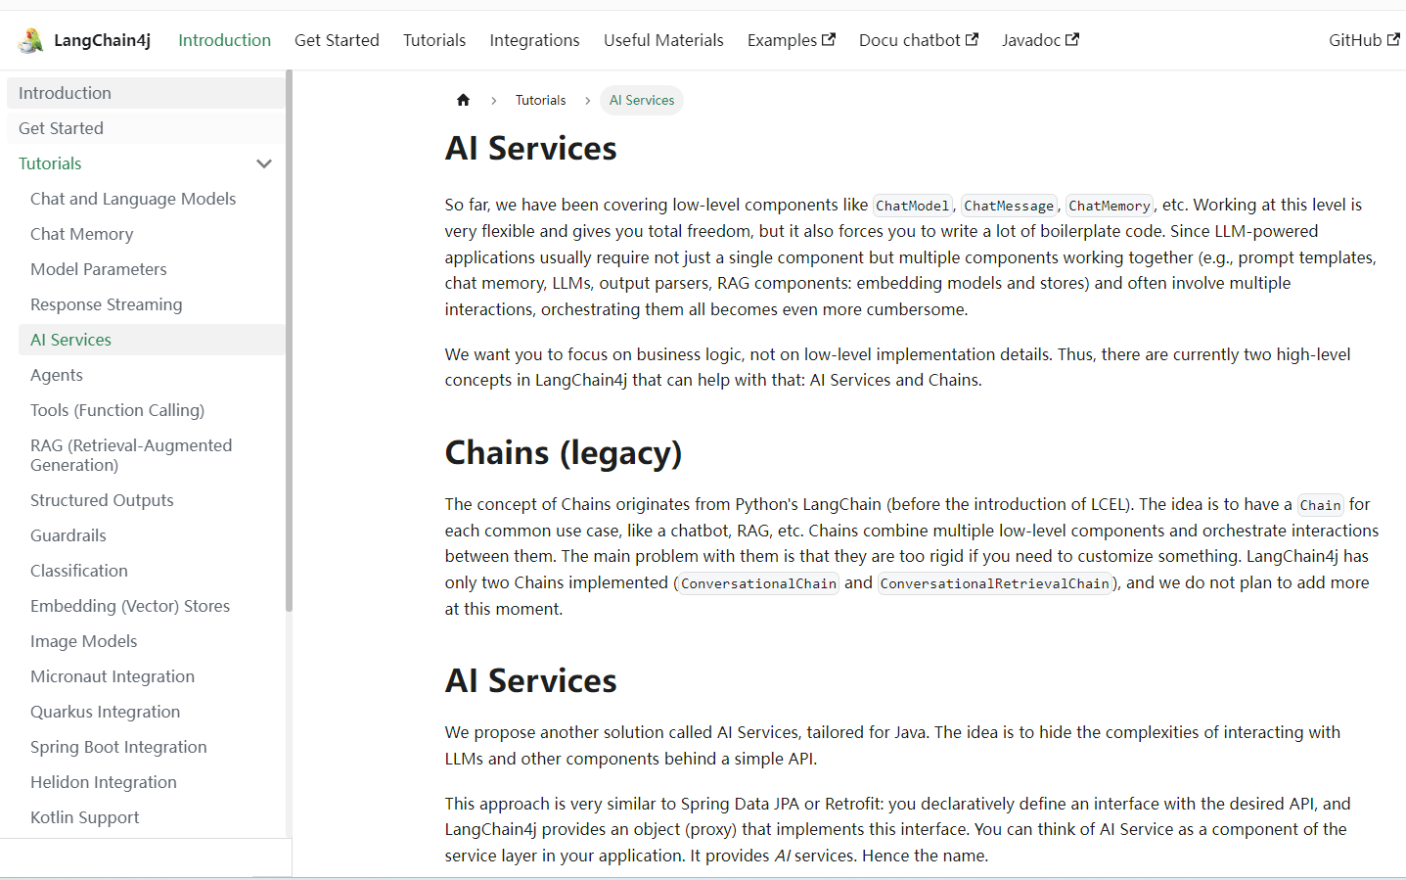Click Tutorials in the breadcrumb trail
Image resolution: width=1406 pixels, height=880 pixels.
[x=540, y=100]
